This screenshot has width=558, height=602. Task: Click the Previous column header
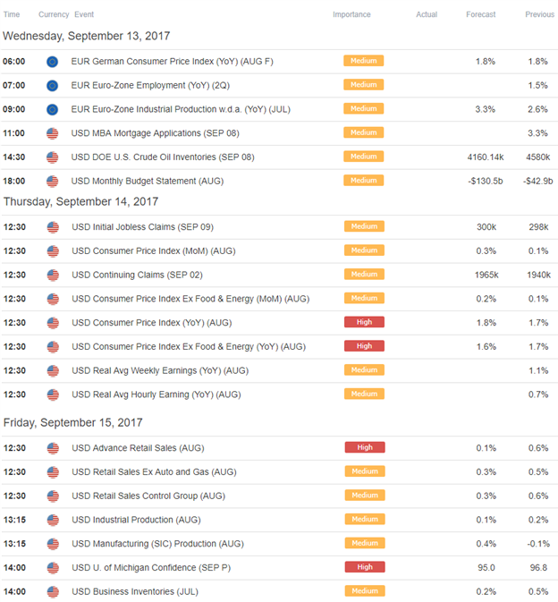pos(539,14)
